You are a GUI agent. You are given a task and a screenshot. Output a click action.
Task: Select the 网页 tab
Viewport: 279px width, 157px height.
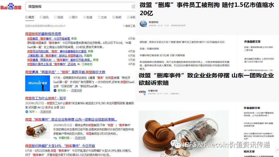click(x=30, y=17)
